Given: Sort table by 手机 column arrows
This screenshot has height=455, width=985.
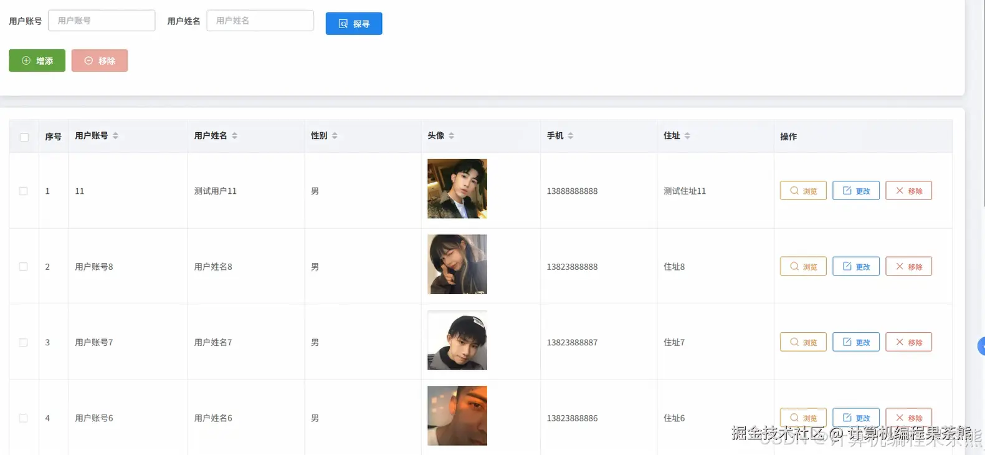Looking at the screenshot, I should (x=570, y=136).
